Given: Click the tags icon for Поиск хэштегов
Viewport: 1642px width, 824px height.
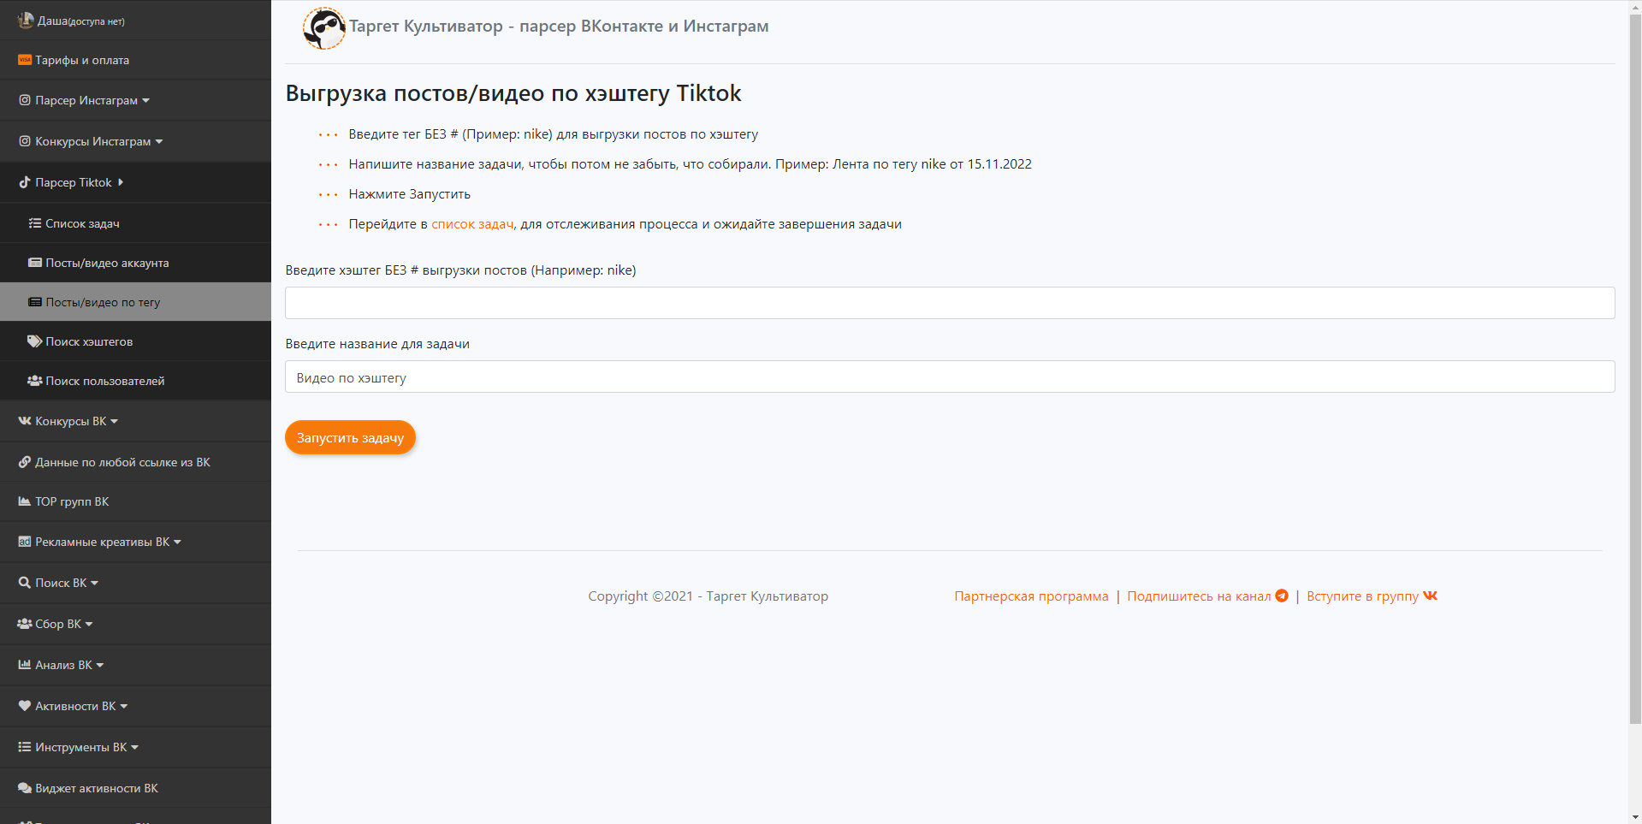Looking at the screenshot, I should (35, 341).
